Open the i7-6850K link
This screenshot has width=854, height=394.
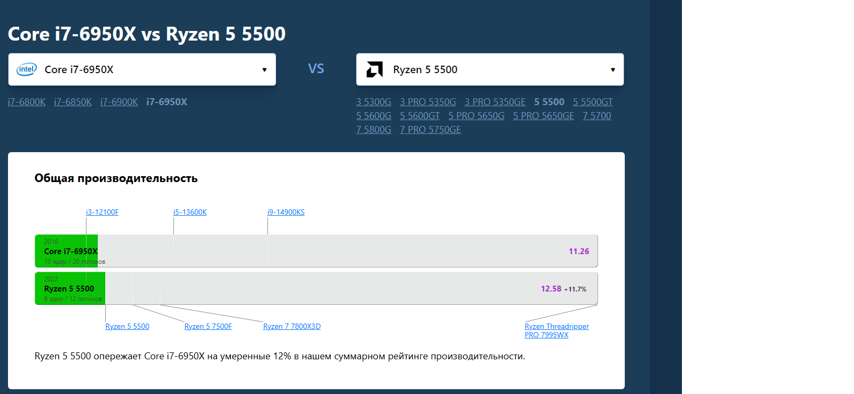(73, 102)
